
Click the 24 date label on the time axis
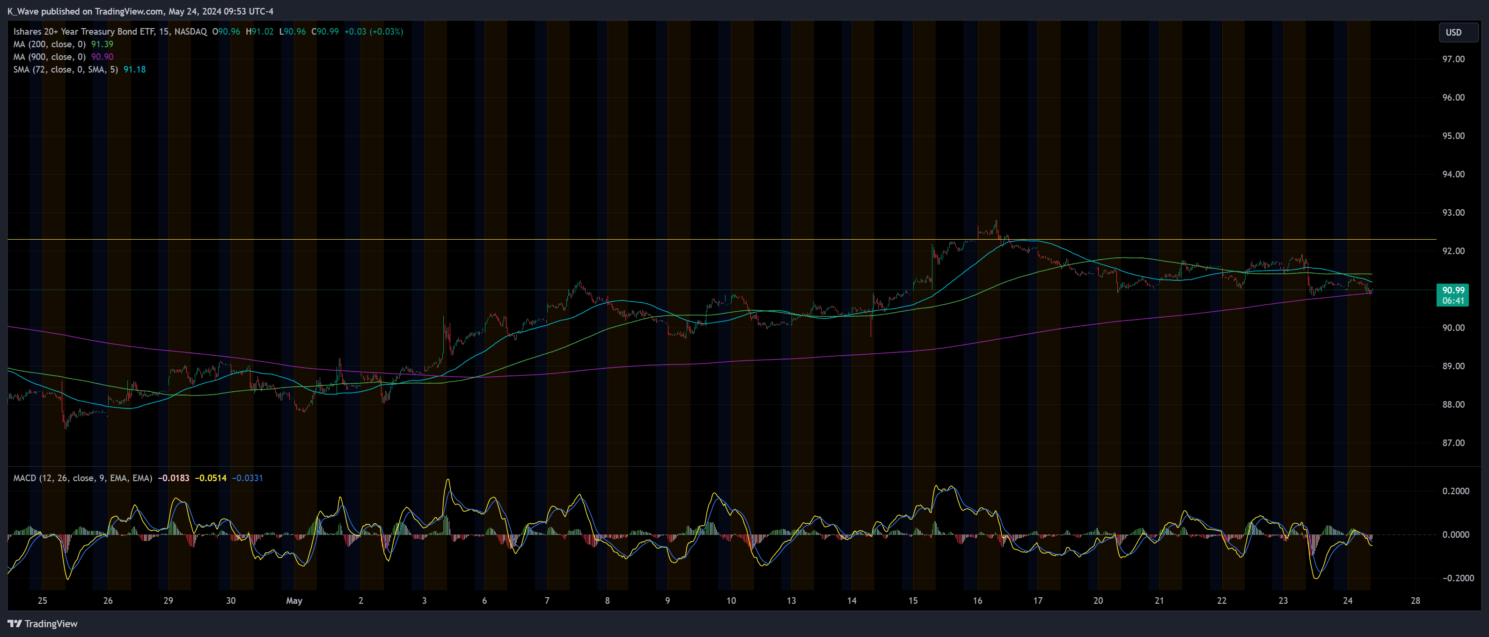1347,600
